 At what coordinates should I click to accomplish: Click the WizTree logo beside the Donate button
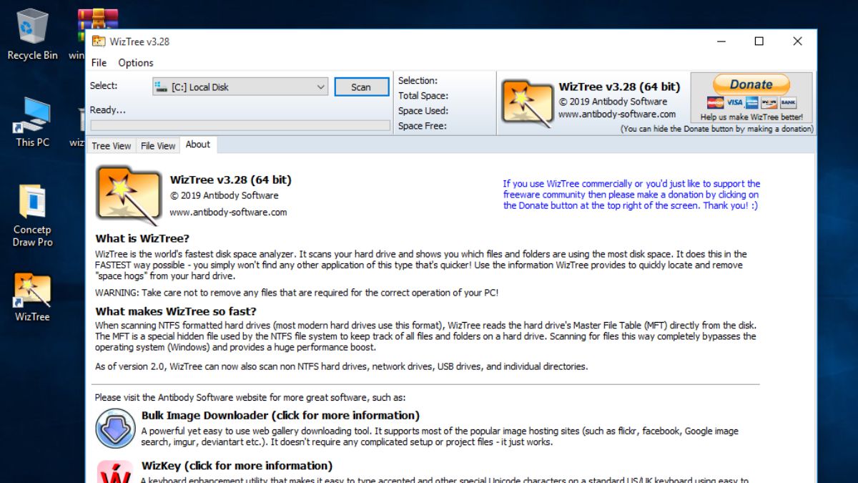527,104
